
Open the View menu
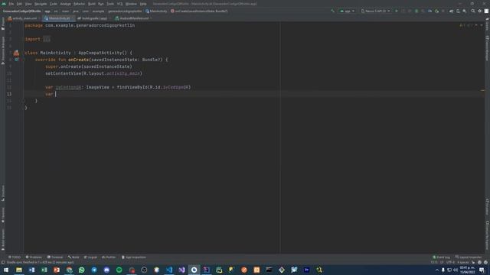pyautogui.click(x=28, y=4)
